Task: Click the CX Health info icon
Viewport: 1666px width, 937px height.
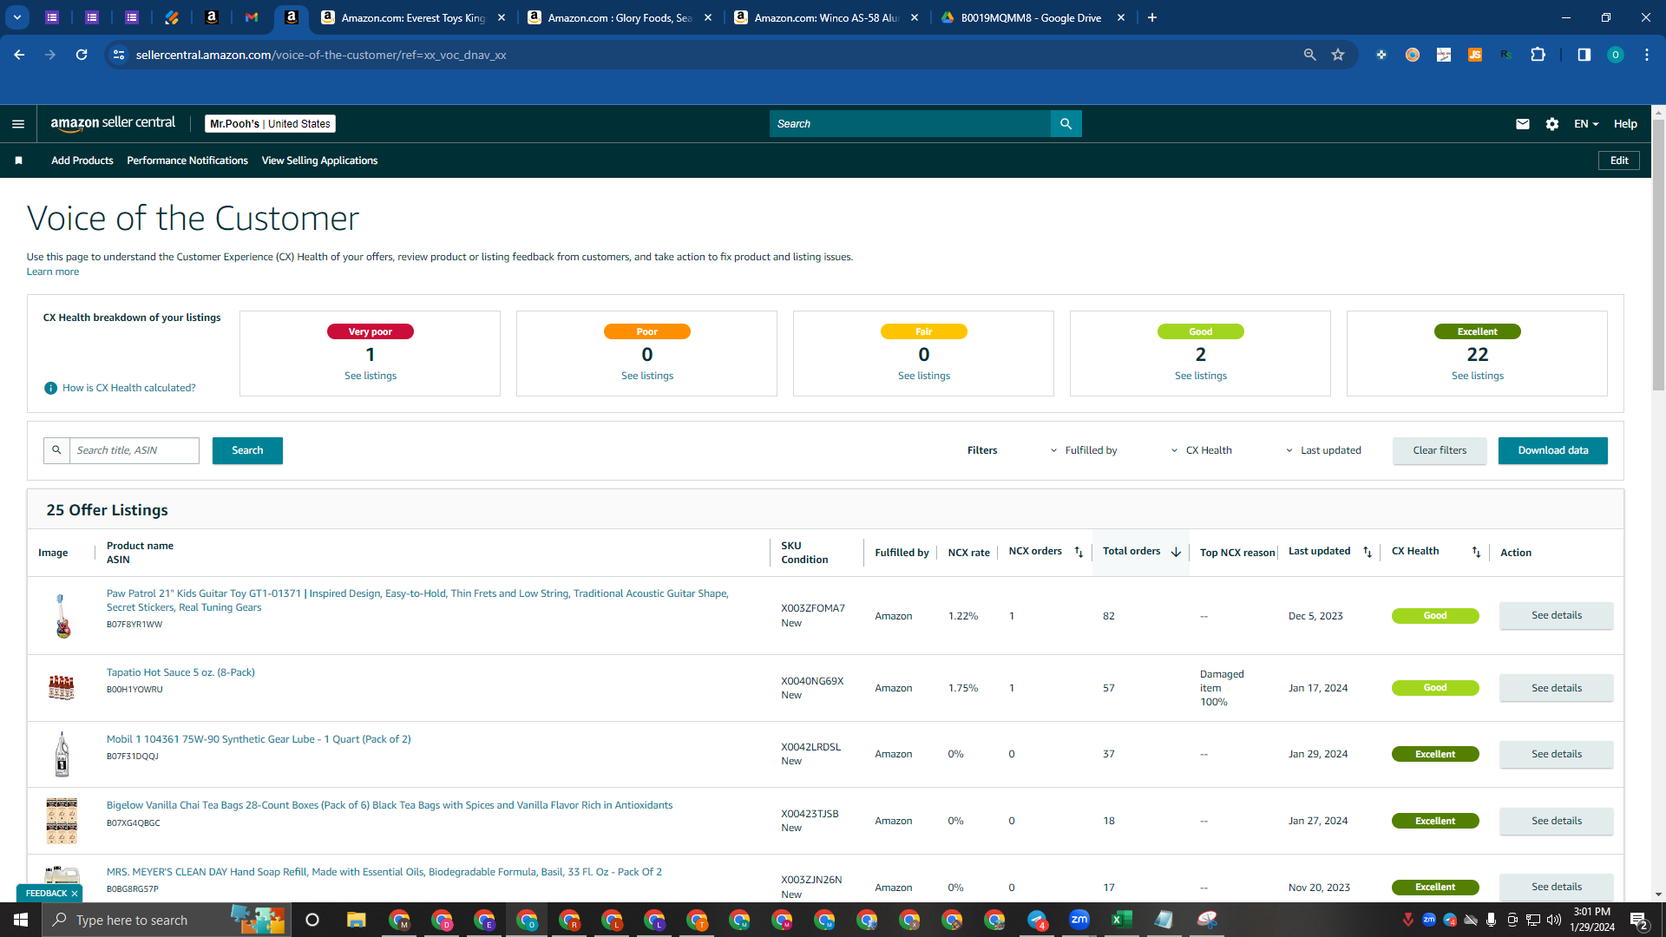Action: pyautogui.click(x=50, y=388)
